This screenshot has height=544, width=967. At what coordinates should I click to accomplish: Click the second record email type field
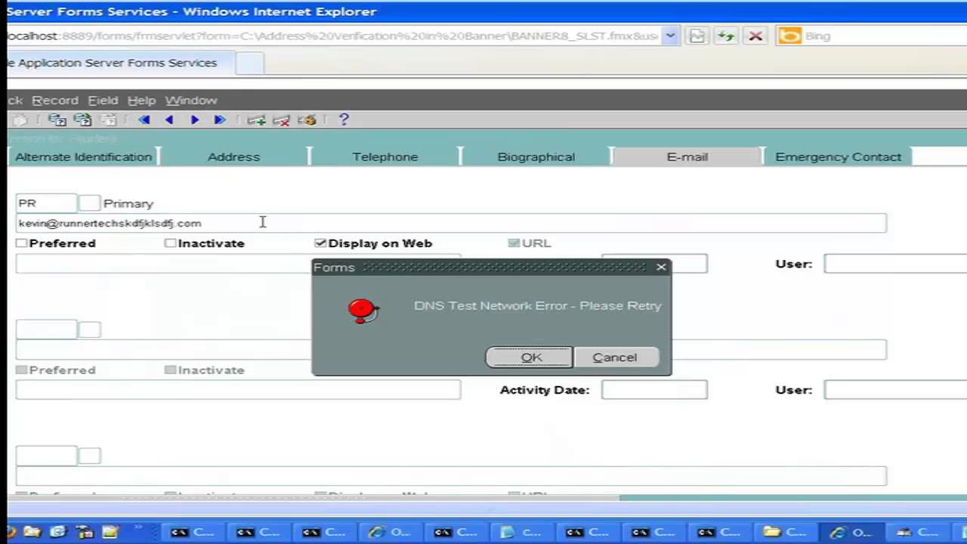pos(46,329)
